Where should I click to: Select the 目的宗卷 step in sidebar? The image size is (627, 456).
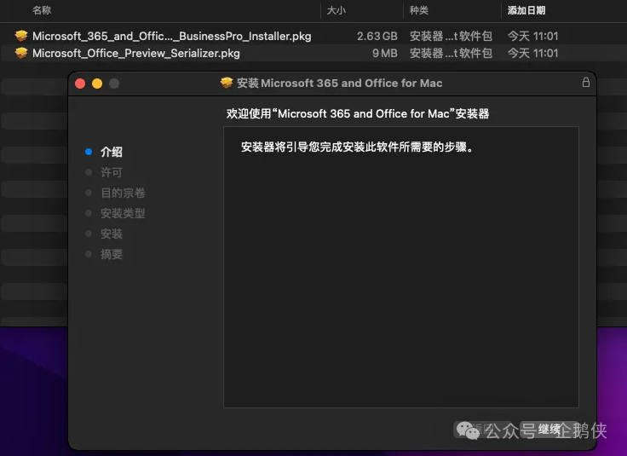click(123, 193)
